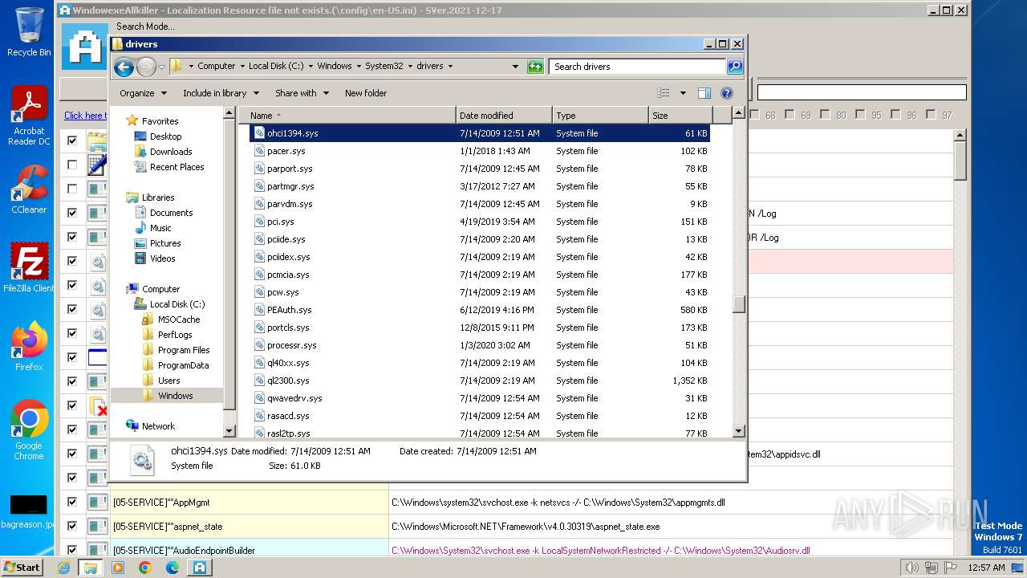Toggle the checkbox labeled 97
The image size is (1027, 578).
pos(931,115)
